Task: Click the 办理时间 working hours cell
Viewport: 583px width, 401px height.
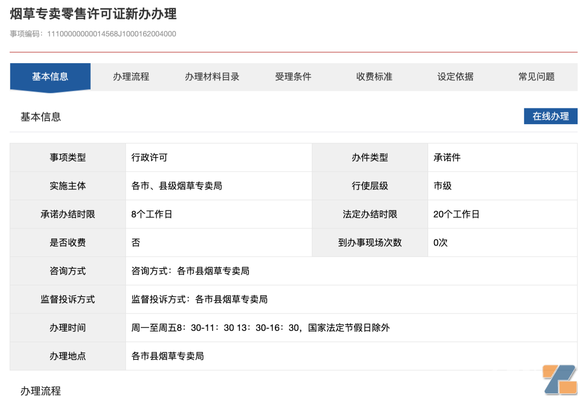Action: point(259,328)
